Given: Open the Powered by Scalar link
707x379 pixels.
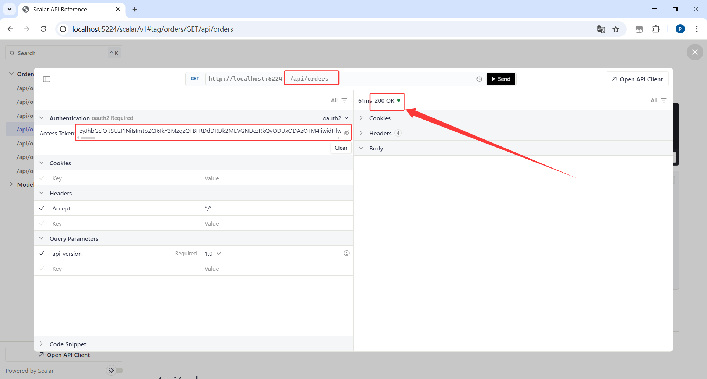Looking at the screenshot, I should pos(29,371).
